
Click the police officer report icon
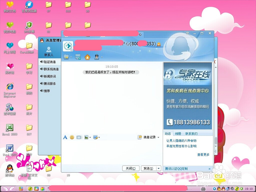tap(97, 57)
